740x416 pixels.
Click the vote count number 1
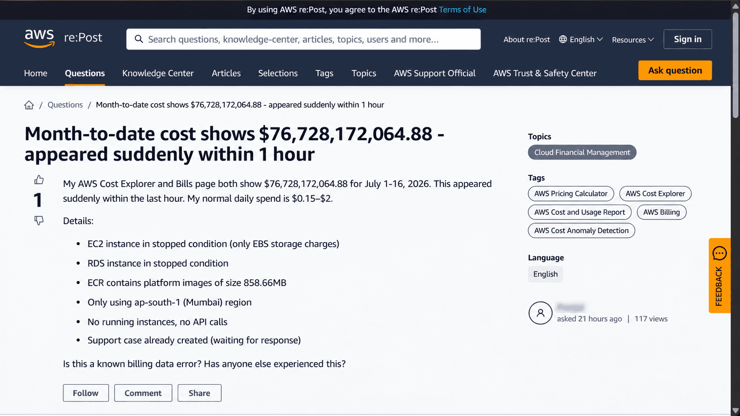pos(38,200)
